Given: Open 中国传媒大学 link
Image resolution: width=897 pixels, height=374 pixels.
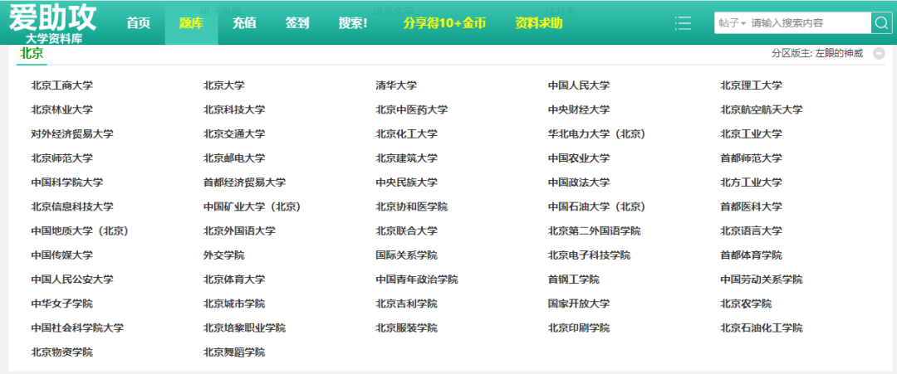Looking at the screenshot, I should point(61,255).
